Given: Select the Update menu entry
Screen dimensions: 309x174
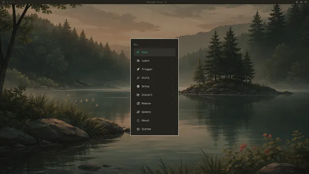Looking at the screenshot, I should [154, 112].
